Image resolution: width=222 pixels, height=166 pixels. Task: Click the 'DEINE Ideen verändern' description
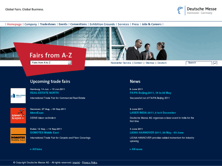point(43,118)
